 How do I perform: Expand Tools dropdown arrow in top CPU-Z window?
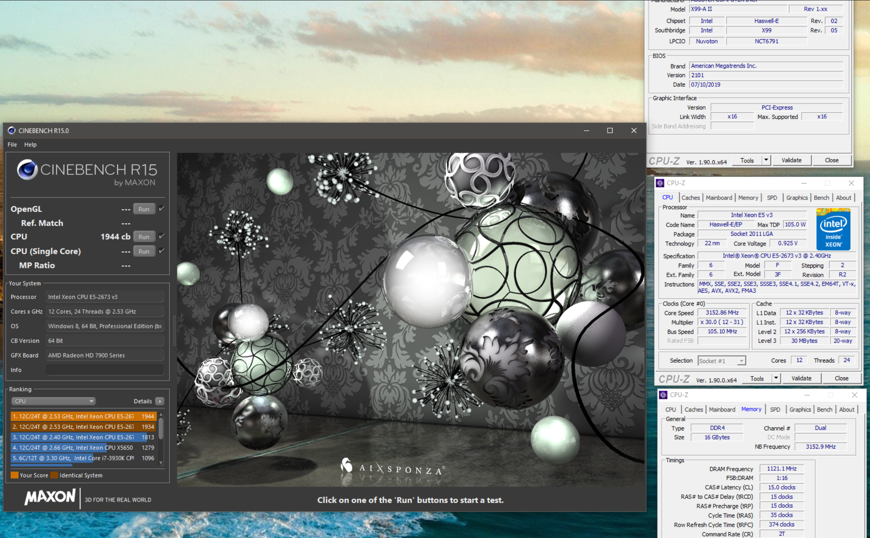point(766,160)
